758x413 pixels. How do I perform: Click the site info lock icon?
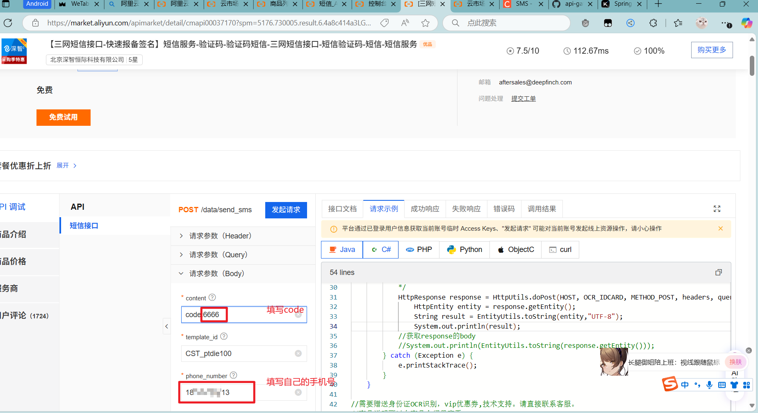click(x=36, y=23)
